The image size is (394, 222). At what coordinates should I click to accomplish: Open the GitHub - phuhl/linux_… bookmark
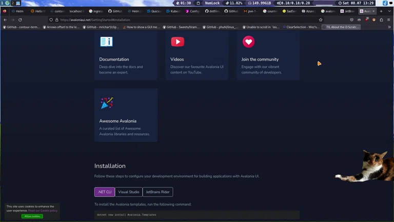tap(221, 27)
